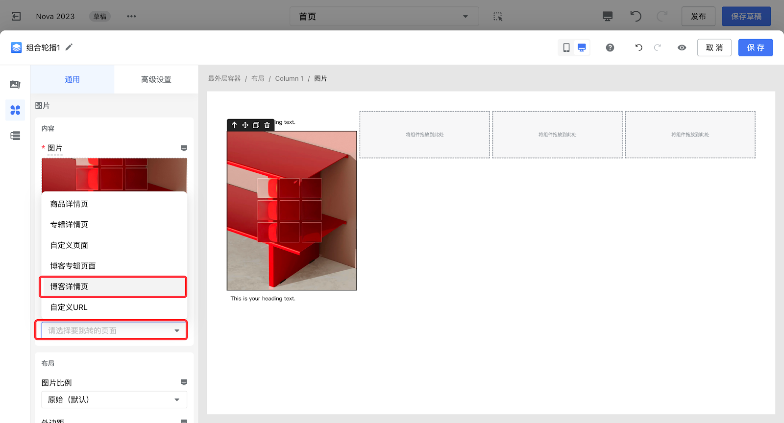Click the red image thumbnail in panel

pos(114,174)
